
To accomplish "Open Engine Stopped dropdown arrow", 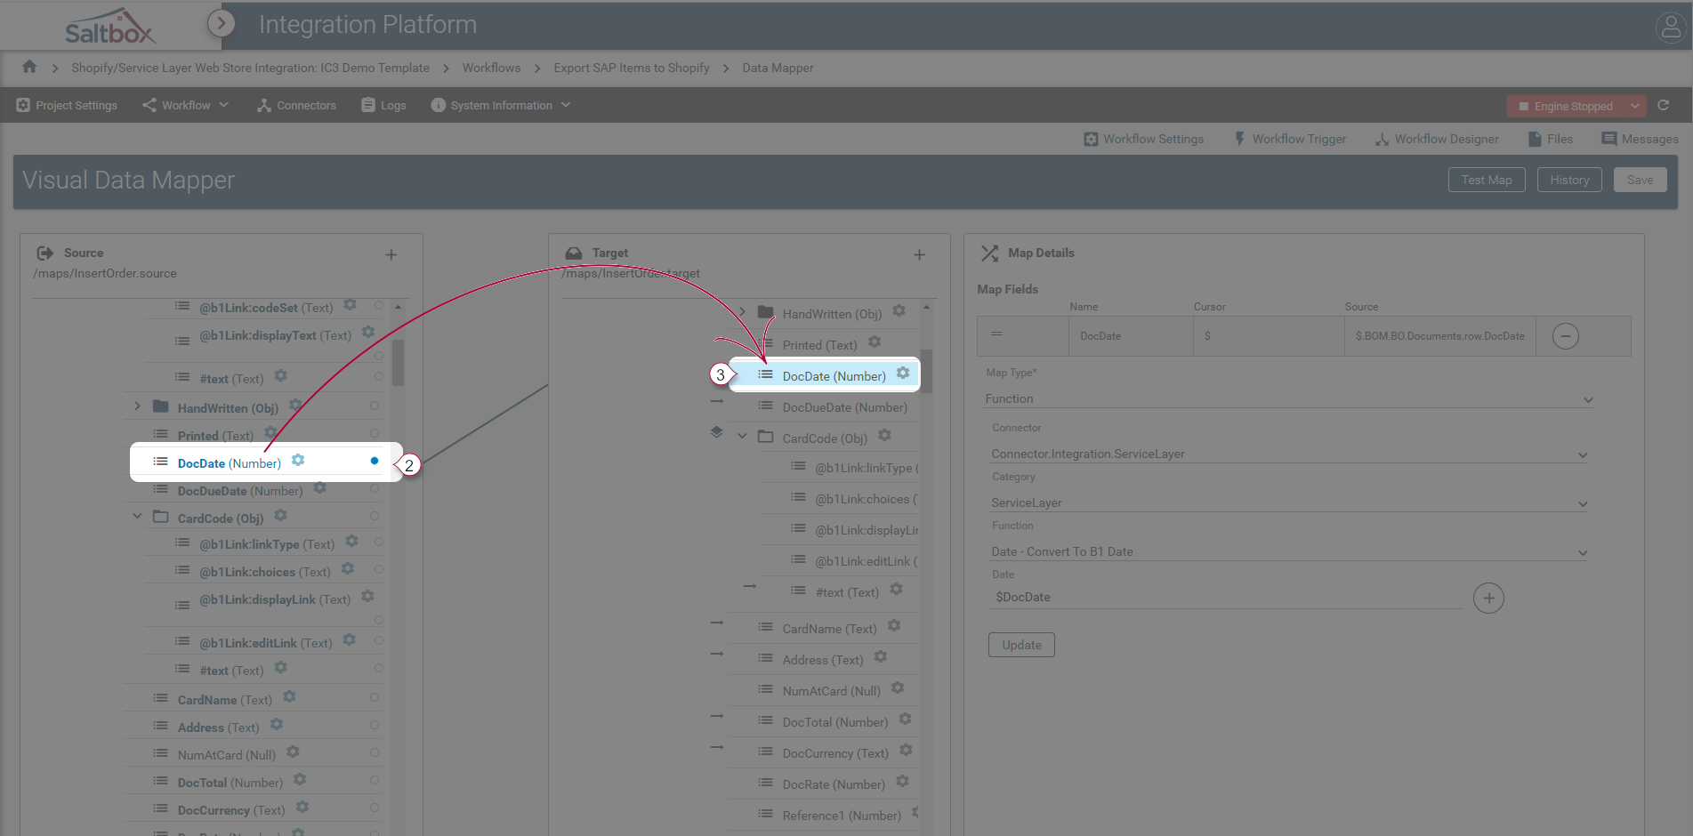I will 1634,106.
